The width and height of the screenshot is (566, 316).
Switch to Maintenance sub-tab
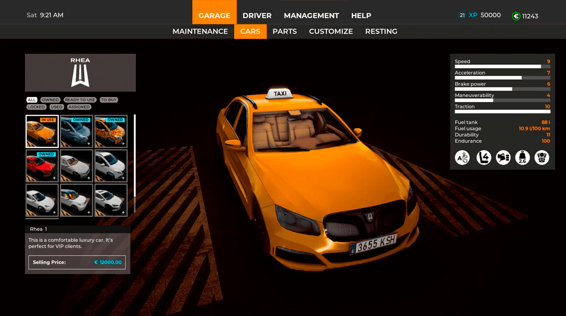[200, 32]
